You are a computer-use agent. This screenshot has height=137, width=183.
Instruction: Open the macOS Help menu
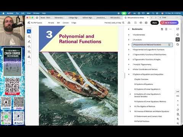click(44, 13)
